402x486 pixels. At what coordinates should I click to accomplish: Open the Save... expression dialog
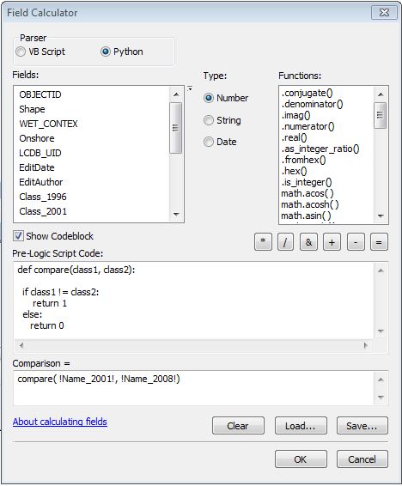click(x=362, y=426)
